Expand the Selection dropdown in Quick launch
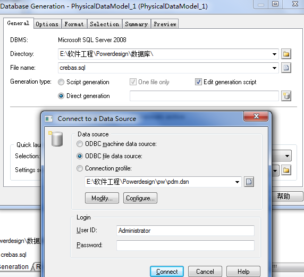Viewport: 304px width, 277px height. pos(287,156)
